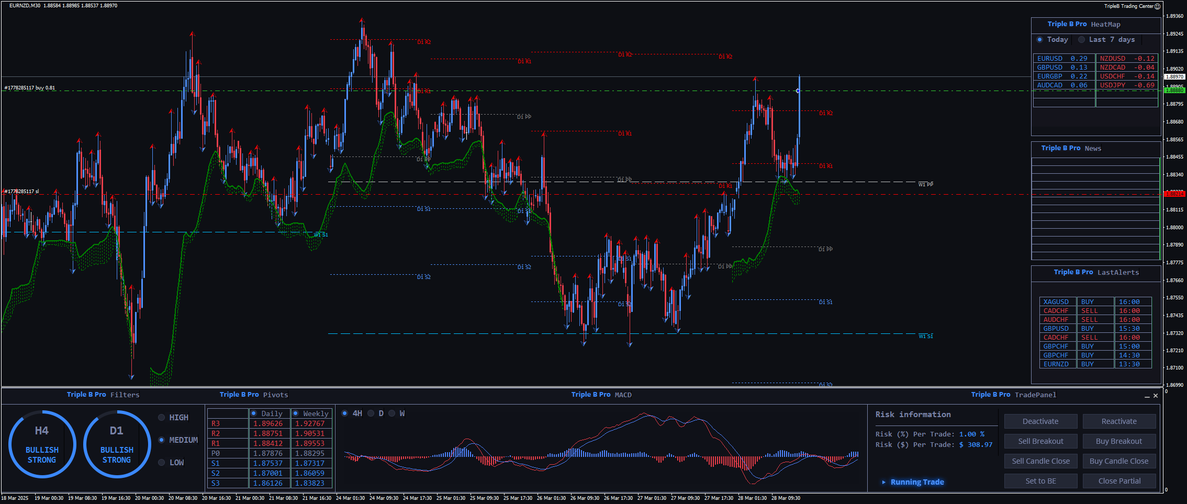Image resolution: width=1187 pixels, height=504 pixels.
Task: Close the TradePanel with the X icon
Action: [x=1156, y=396]
